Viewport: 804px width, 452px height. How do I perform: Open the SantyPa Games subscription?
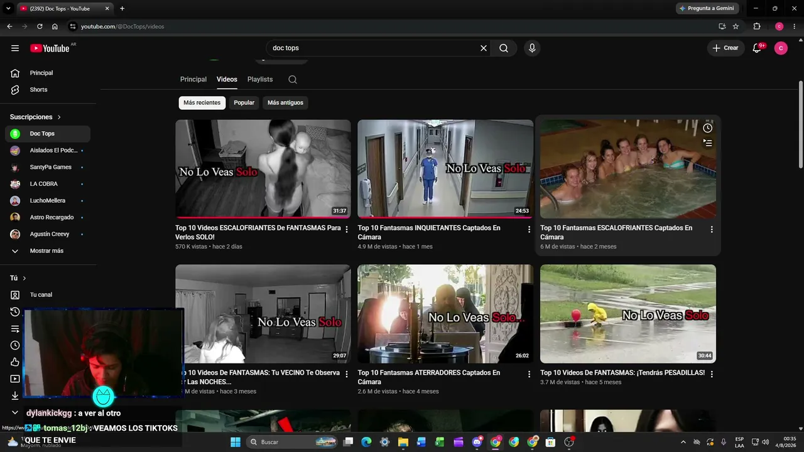[47, 167]
